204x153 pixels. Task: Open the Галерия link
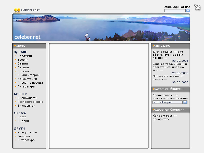24,136
